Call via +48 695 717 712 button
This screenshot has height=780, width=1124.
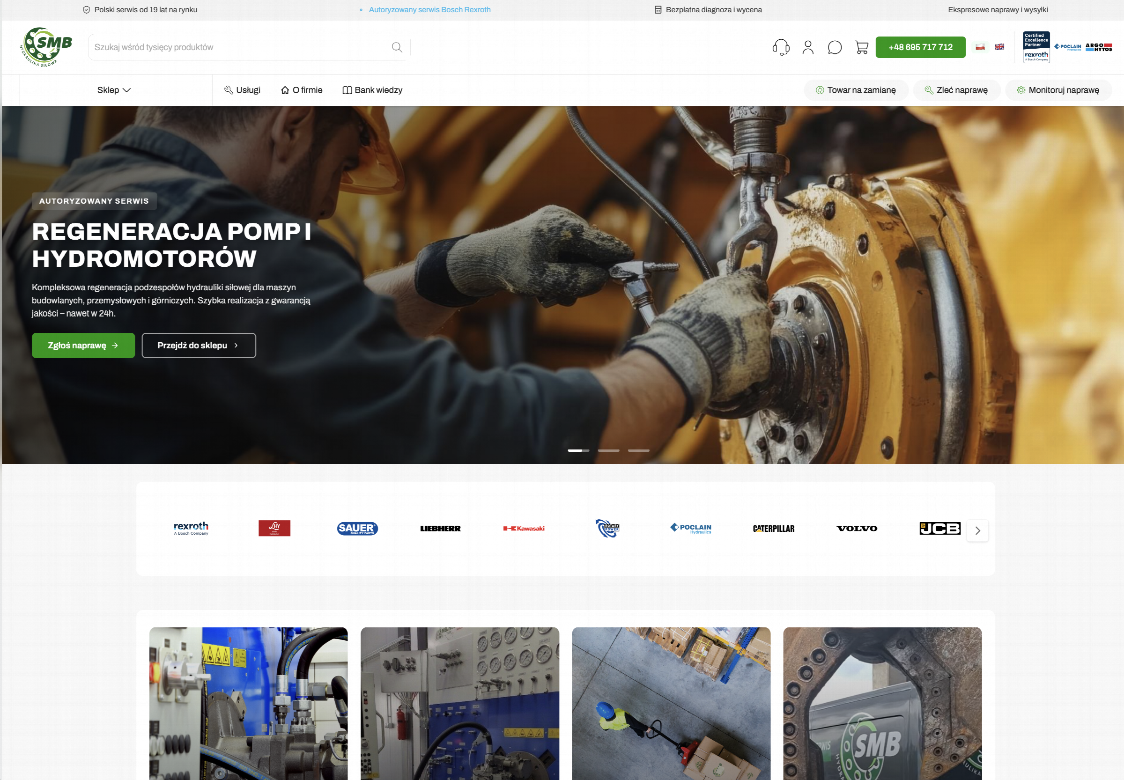click(920, 47)
